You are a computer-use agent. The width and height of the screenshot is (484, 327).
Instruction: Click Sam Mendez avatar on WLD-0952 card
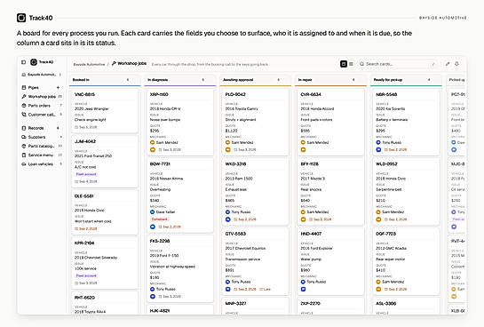[x=378, y=212]
